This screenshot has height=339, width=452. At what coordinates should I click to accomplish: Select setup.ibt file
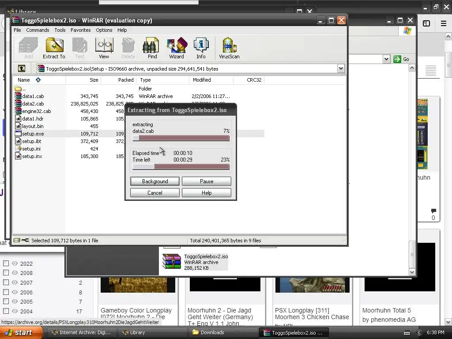32,141
